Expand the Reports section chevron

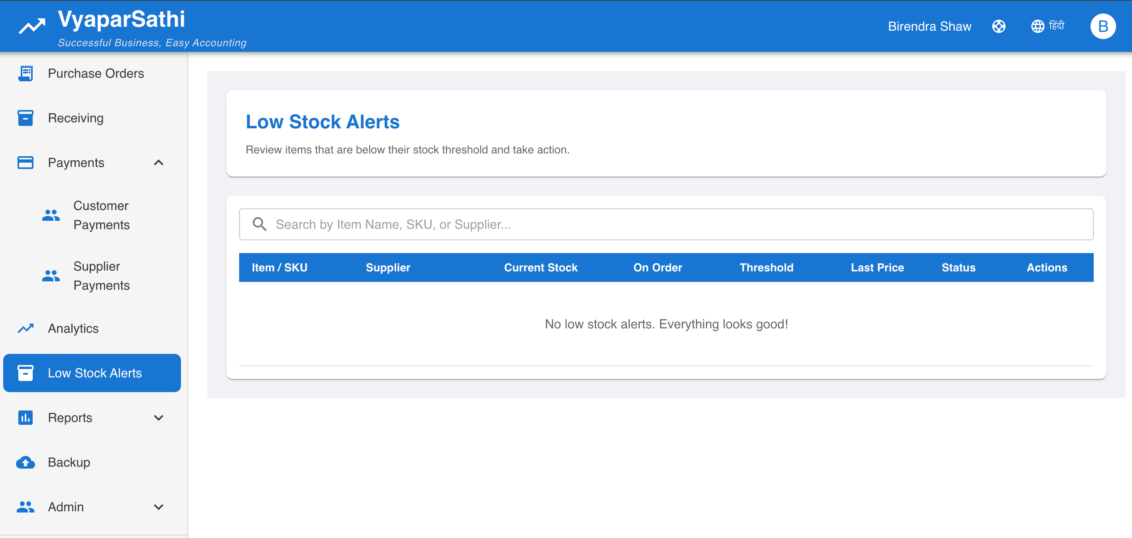(159, 418)
